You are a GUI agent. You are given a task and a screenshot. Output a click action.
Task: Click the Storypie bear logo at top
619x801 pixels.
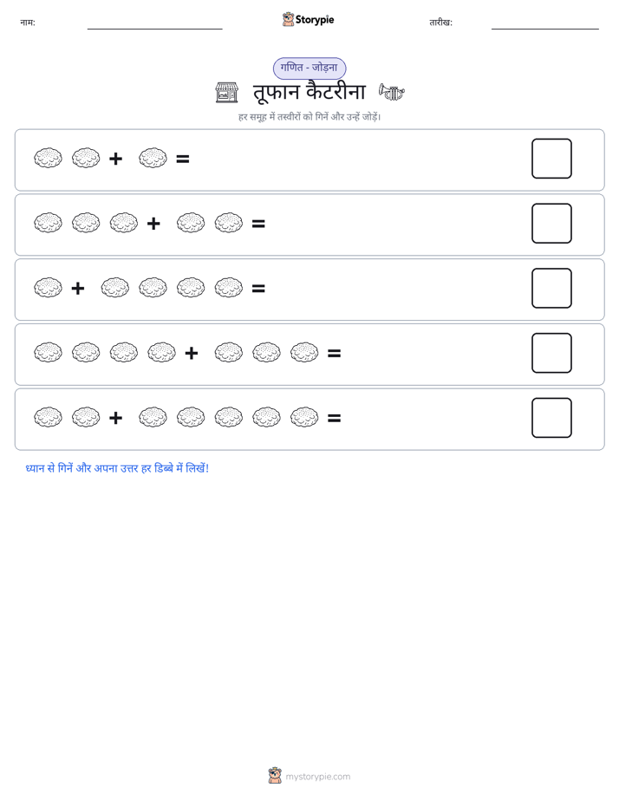point(288,19)
